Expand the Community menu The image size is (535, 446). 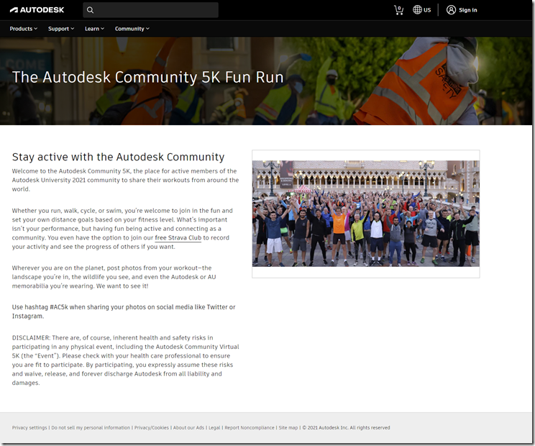(x=132, y=29)
